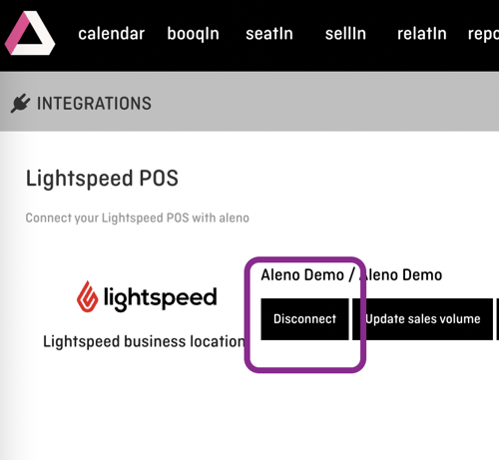
Task: Click the Lightspeed POS heading
Action: click(102, 179)
